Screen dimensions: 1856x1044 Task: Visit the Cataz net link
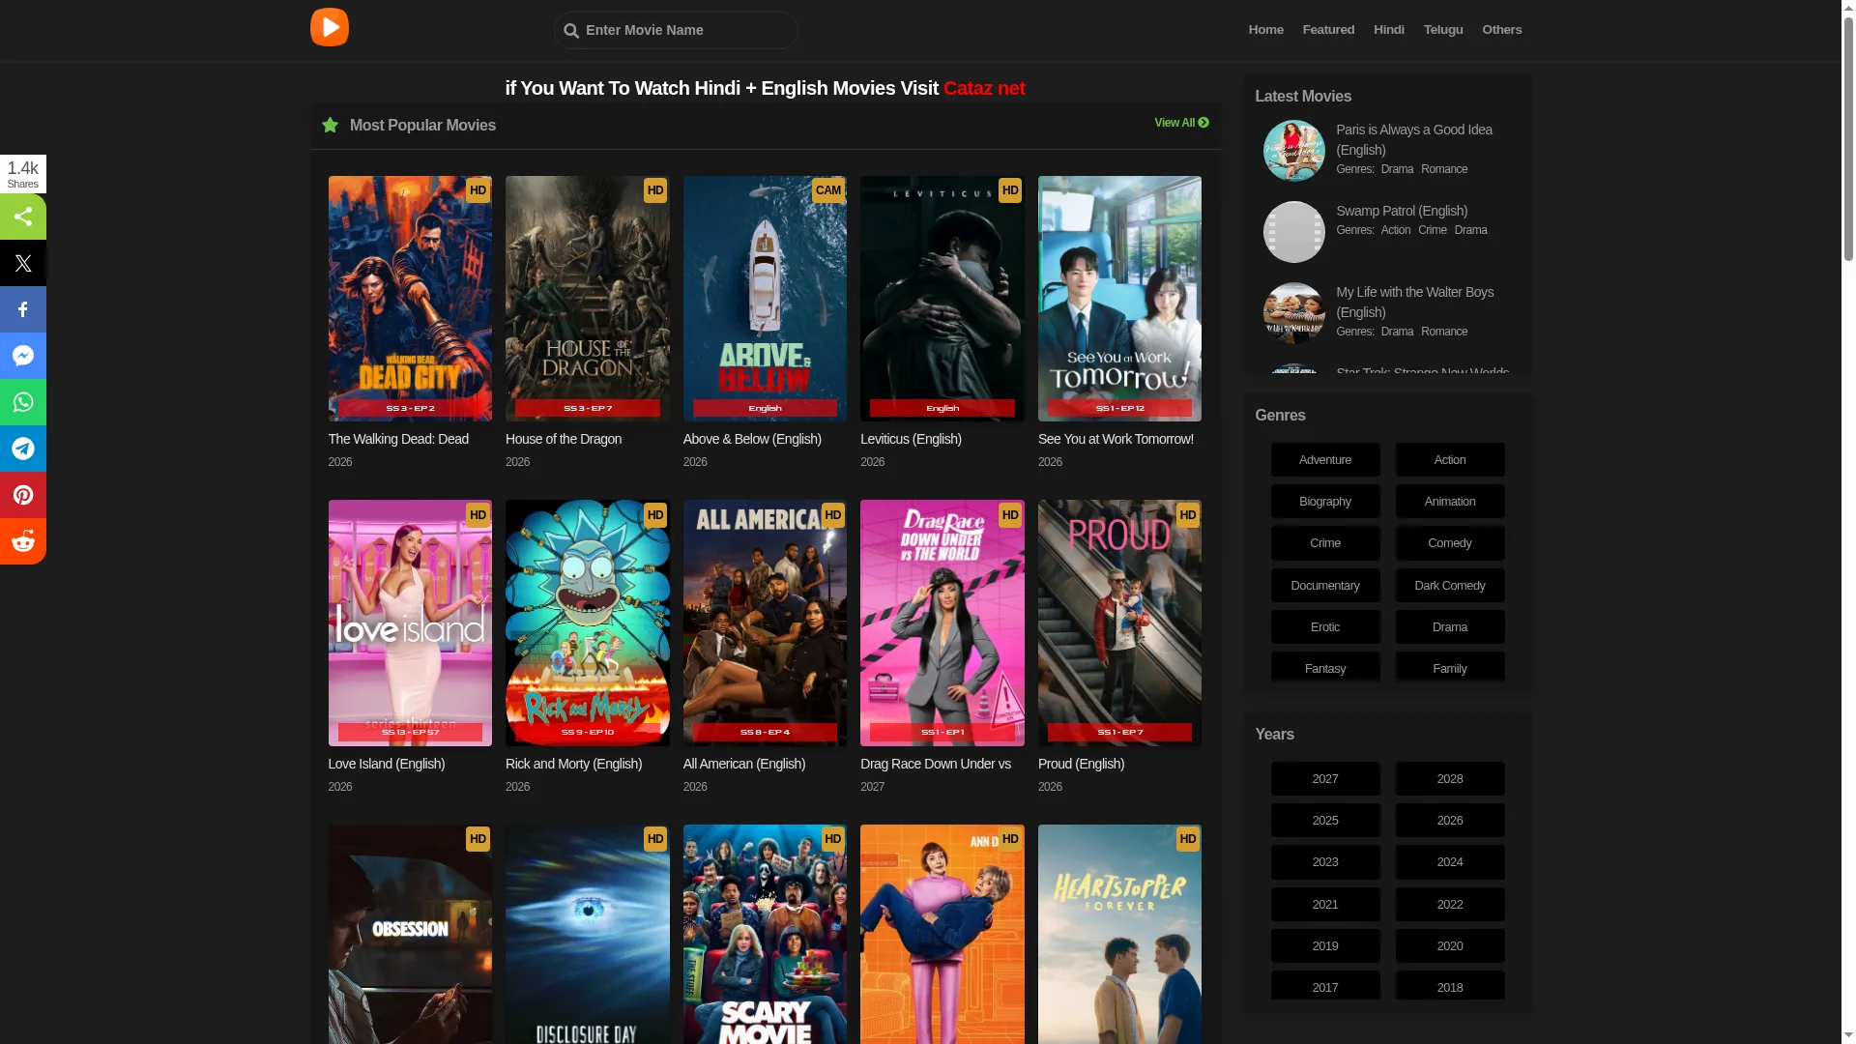coord(984,88)
